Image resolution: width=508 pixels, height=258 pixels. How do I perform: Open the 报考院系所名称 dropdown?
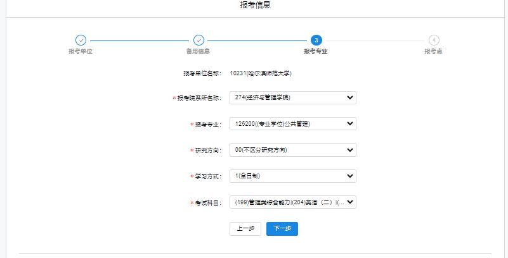(292, 97)
